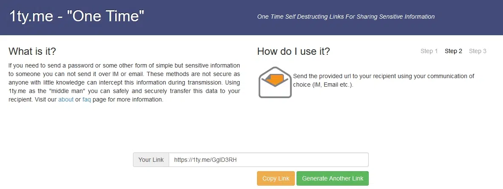Click the send-provided-url instruction text
The image size is (503, 189).
coord(384,81)
